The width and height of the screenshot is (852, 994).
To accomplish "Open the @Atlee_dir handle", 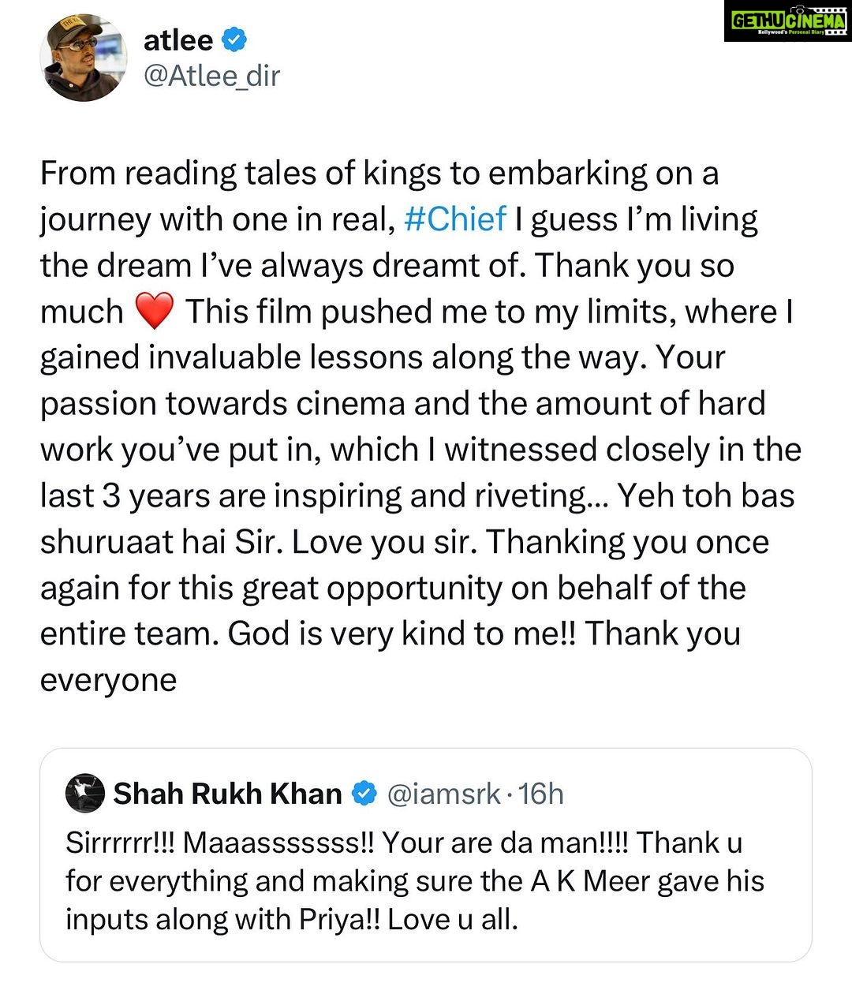I will [211, 77].
